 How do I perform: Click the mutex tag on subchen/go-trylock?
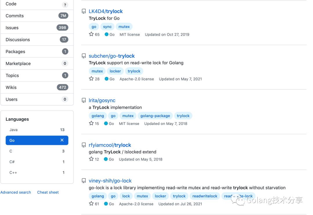click(97, 71)
